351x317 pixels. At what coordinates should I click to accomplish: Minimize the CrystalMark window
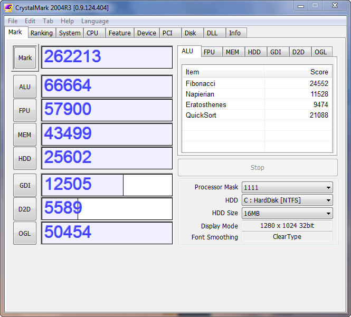301,6
